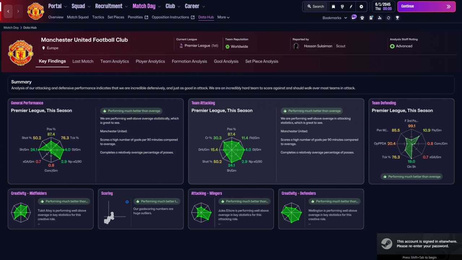Switch to the Key Findings tab
The height and width of the screenshot is (260, 462).
(52, 61)
